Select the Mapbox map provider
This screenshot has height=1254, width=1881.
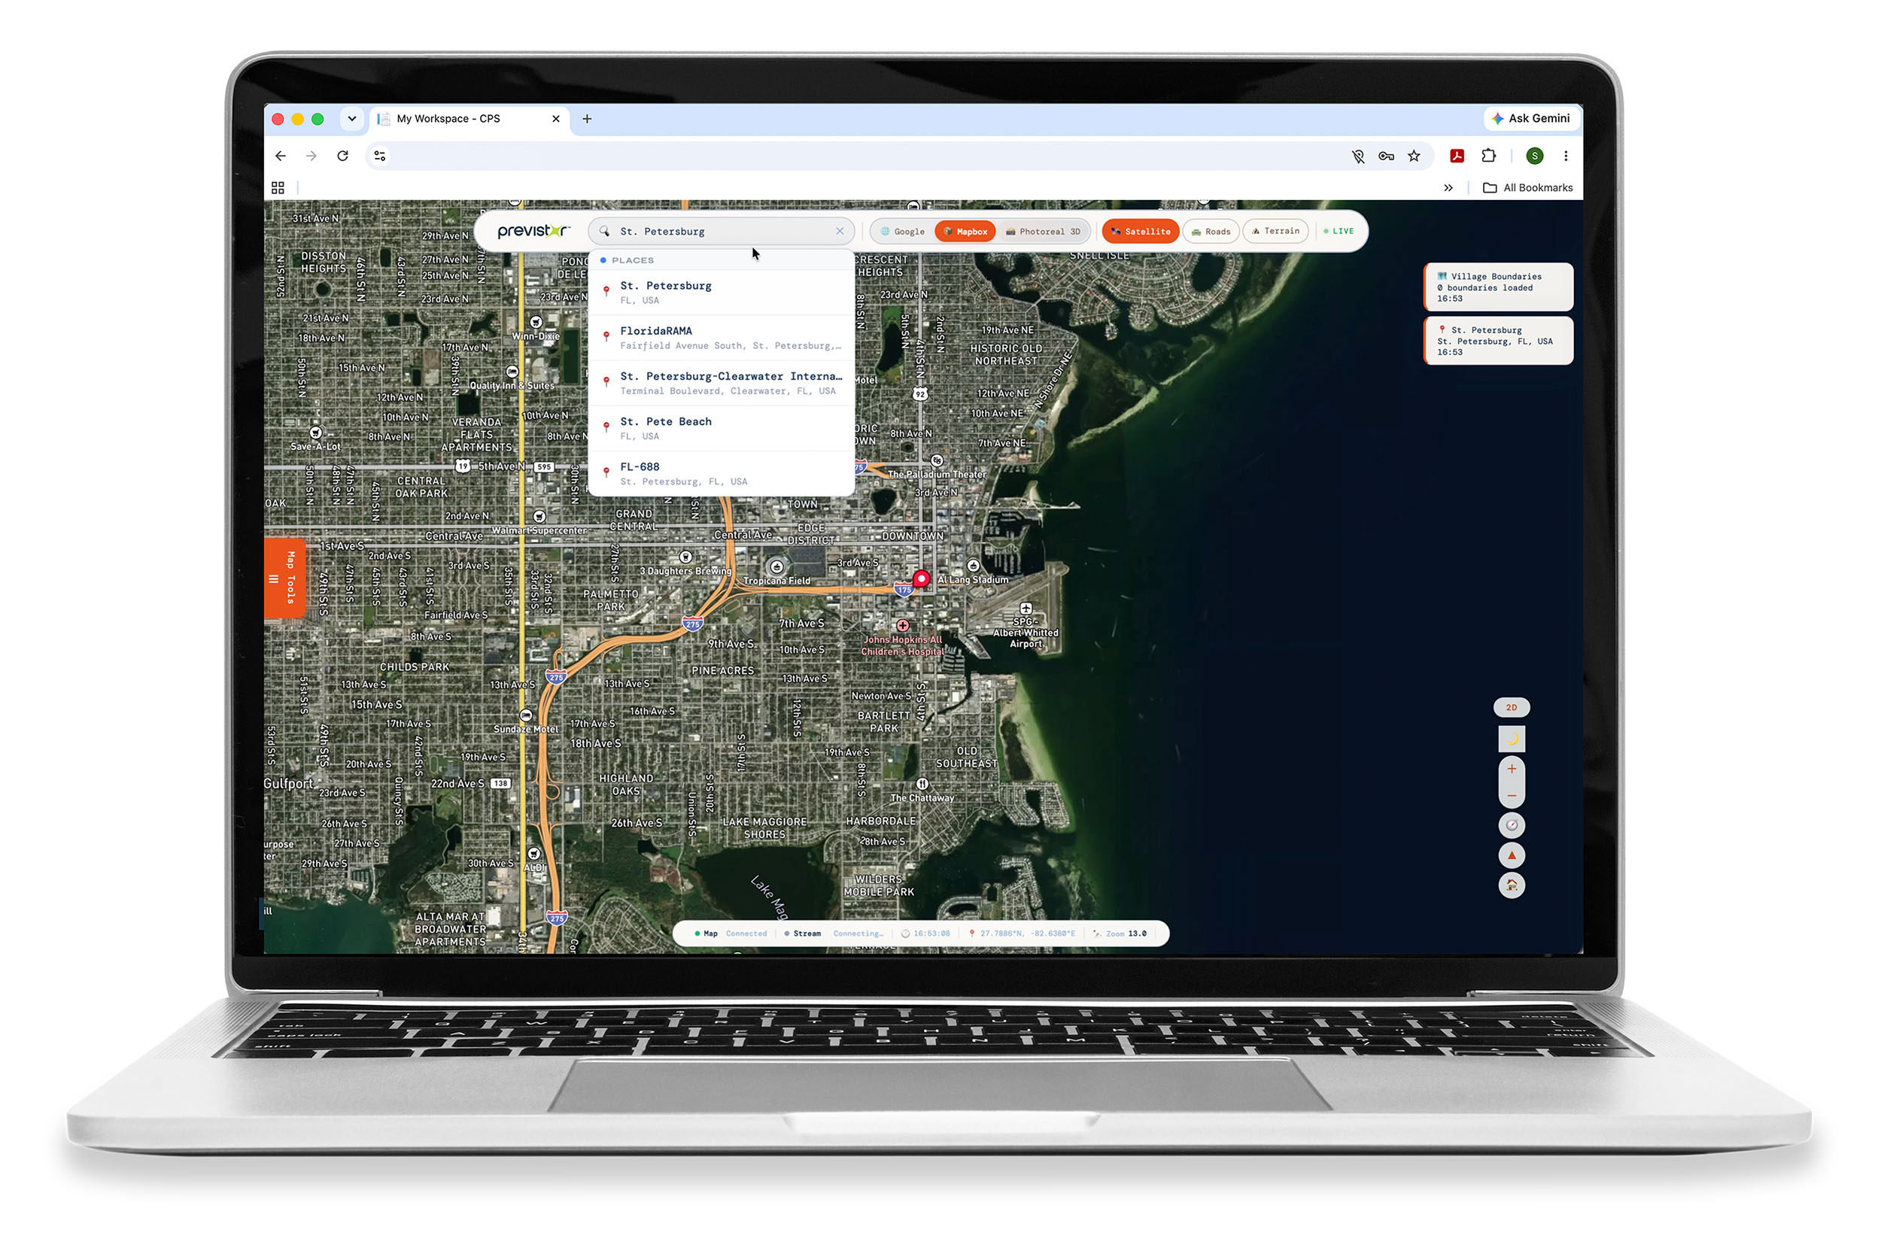coord(965,231)
